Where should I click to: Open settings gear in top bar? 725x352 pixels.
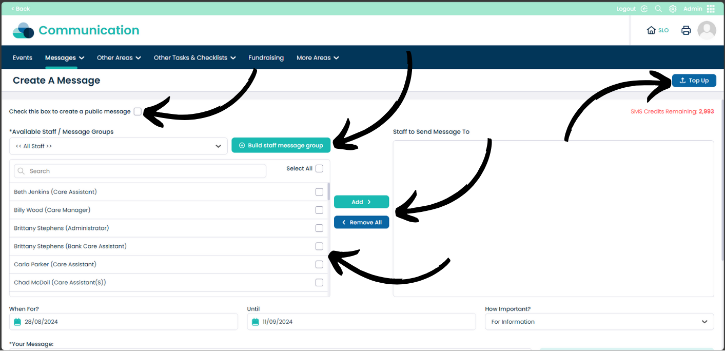(673, 9)
